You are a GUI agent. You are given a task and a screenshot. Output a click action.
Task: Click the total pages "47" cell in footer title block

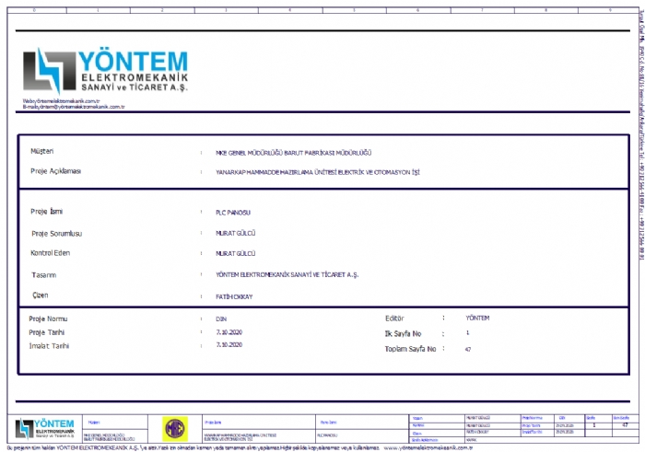pyautogui.click(x=625, y=425)
